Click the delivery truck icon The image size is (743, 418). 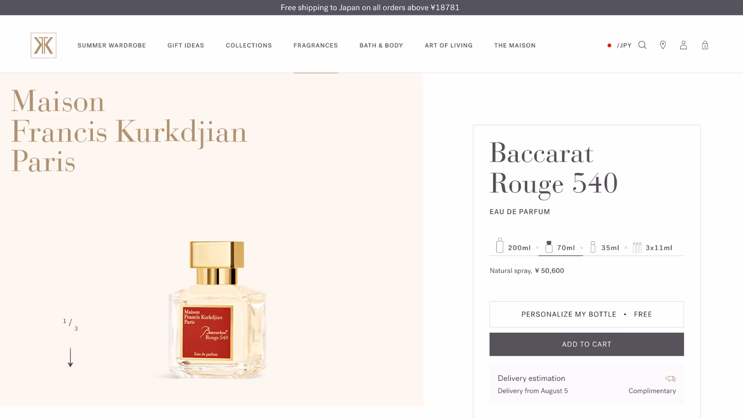(x=670, y=379)
